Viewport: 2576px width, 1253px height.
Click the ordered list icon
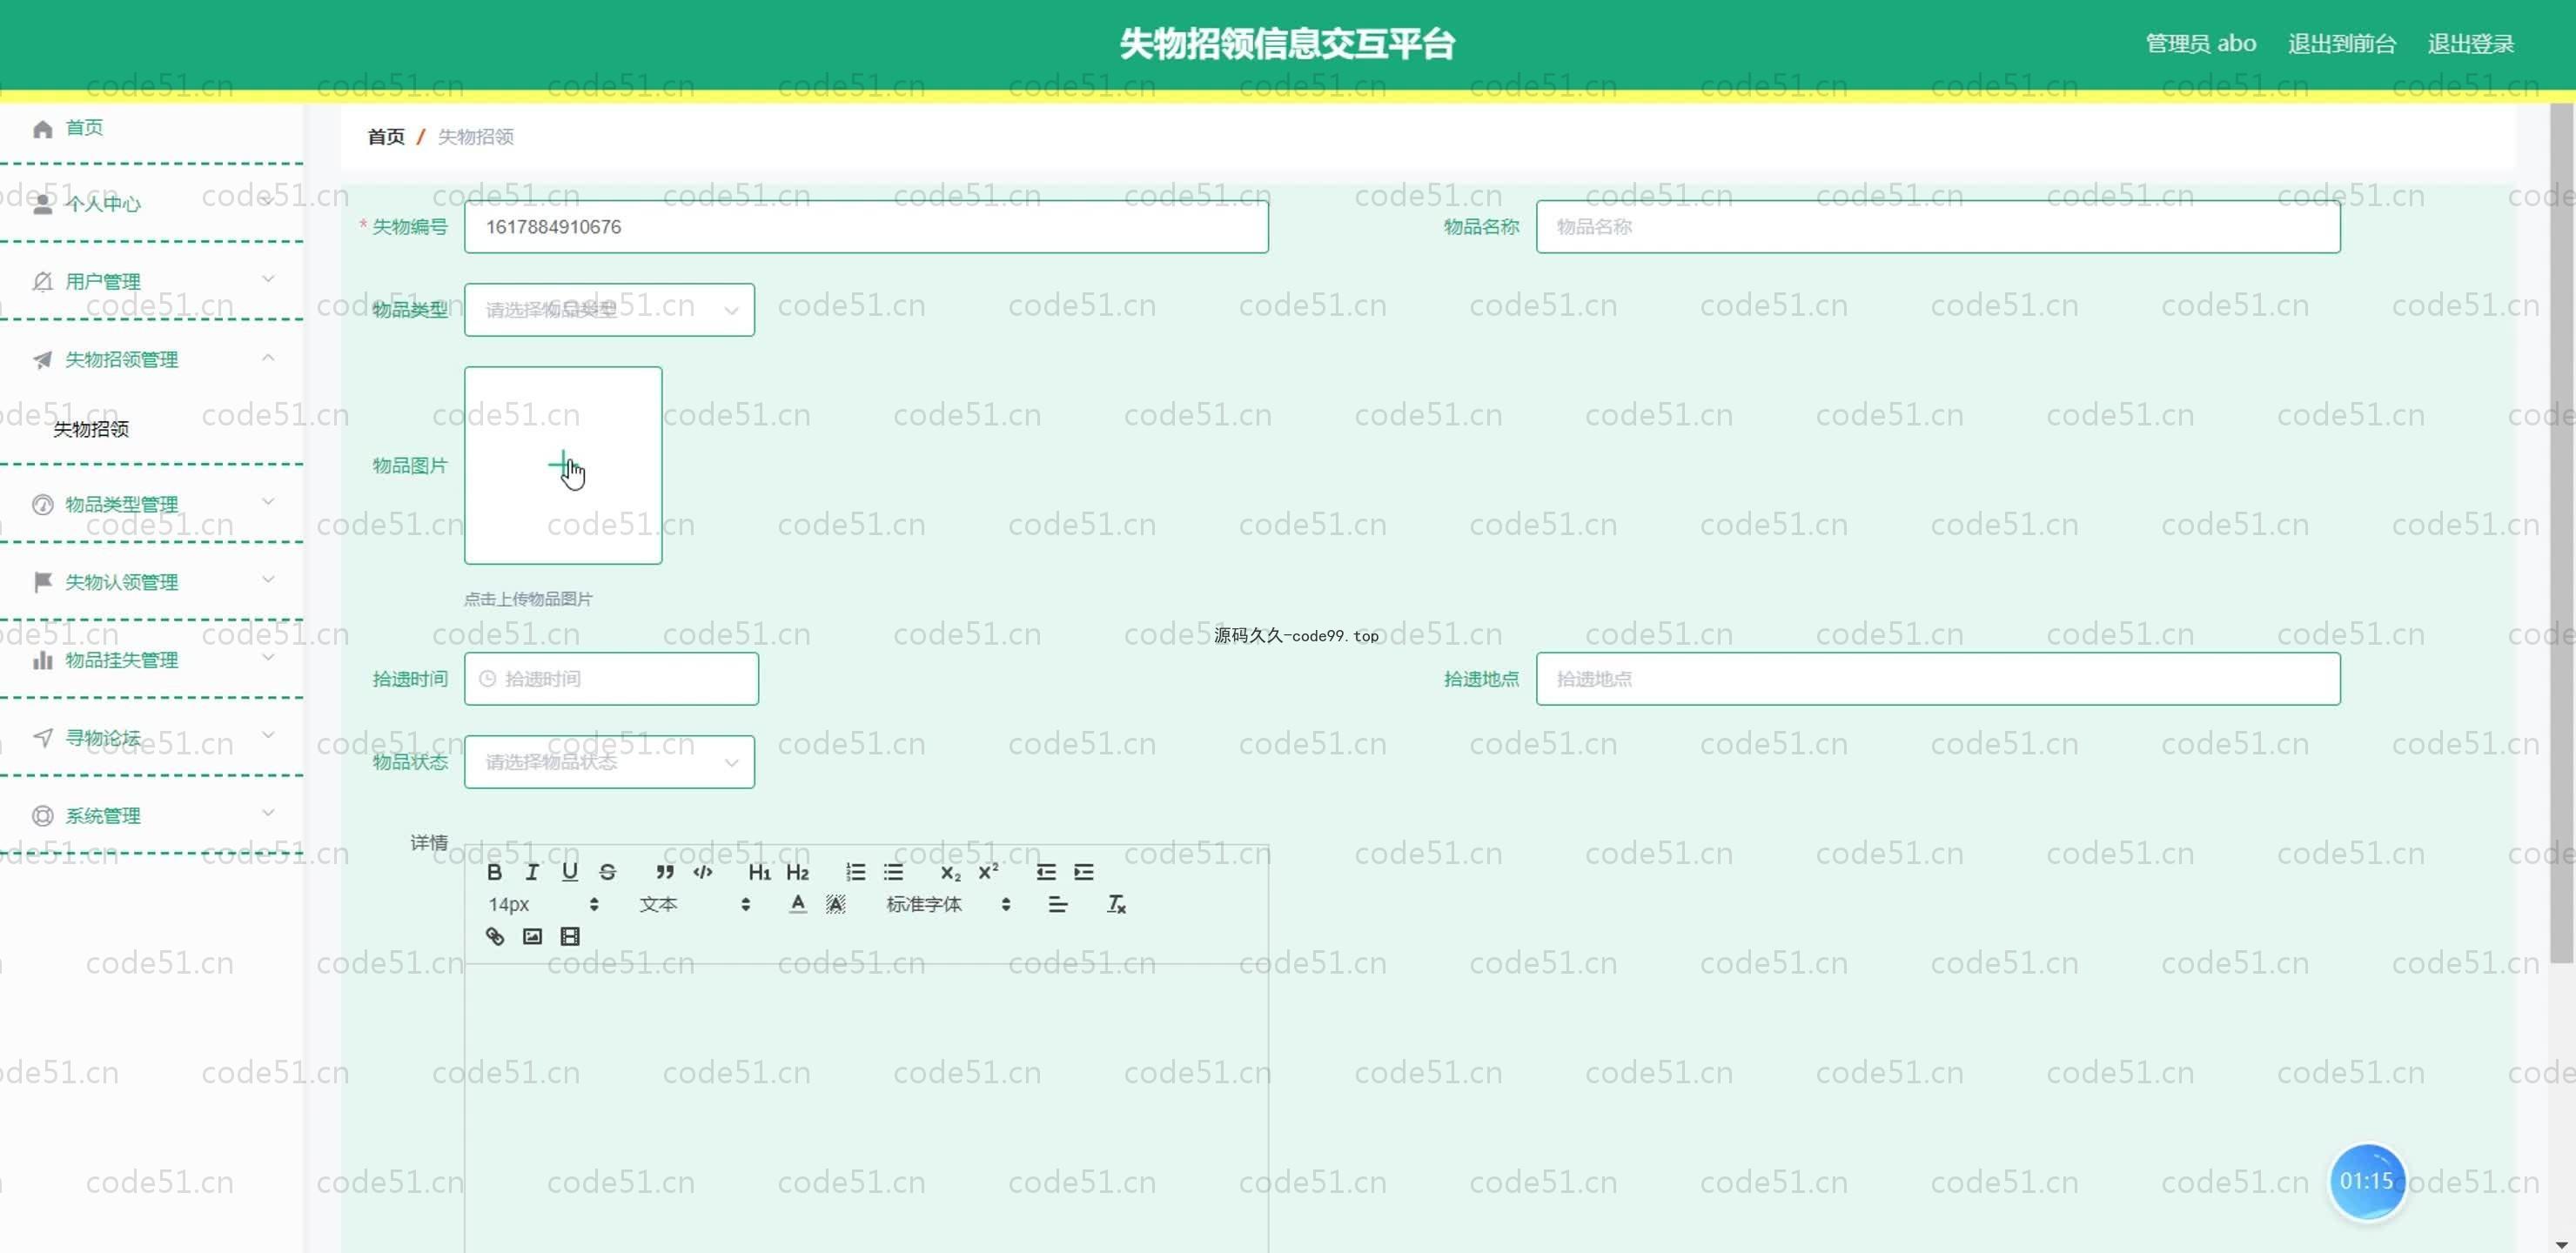855,872
